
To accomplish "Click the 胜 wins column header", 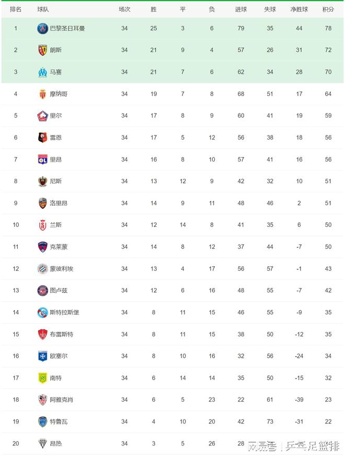I will (x=154, y=9).
